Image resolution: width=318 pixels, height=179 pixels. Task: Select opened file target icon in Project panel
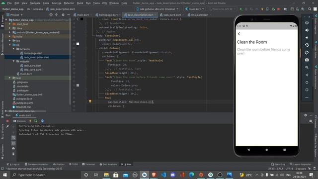click(x=51, y=15)
